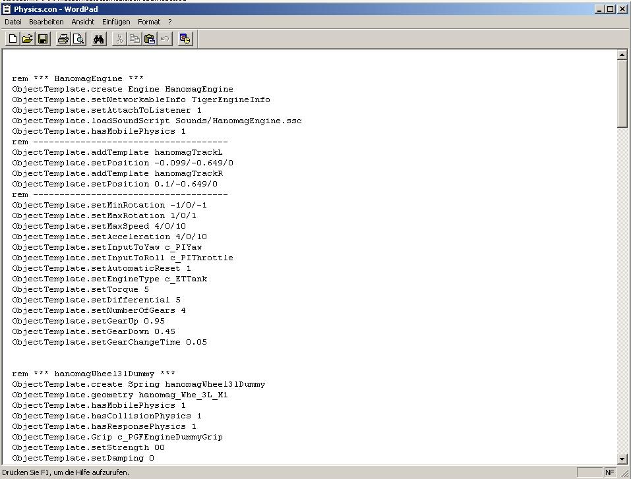Click the setNetworkableInfo TigerEngineInfo line
Viewport: 631px width, 479px height.
point(141,99)
